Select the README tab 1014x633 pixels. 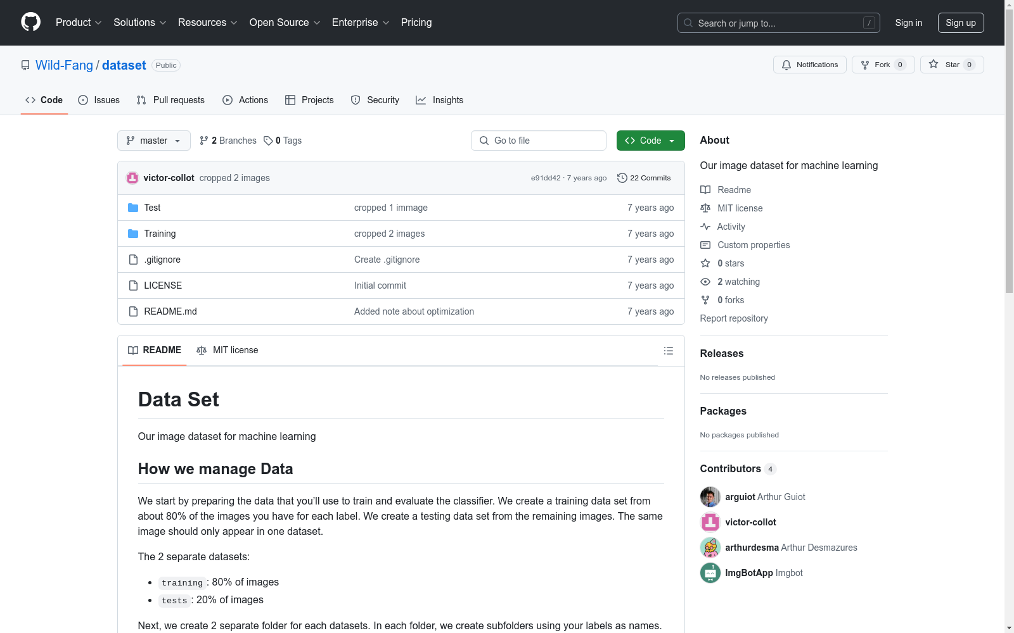click(155, 350)
